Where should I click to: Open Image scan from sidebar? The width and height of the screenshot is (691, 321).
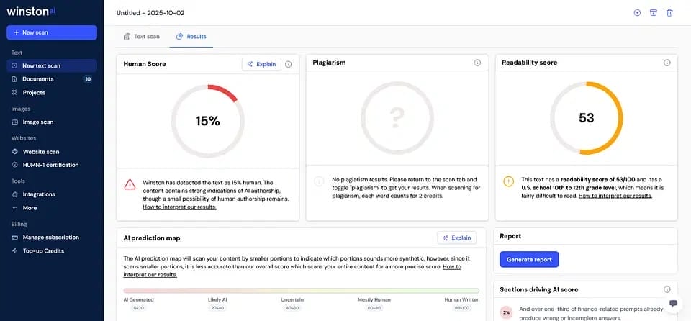point(37,122)
